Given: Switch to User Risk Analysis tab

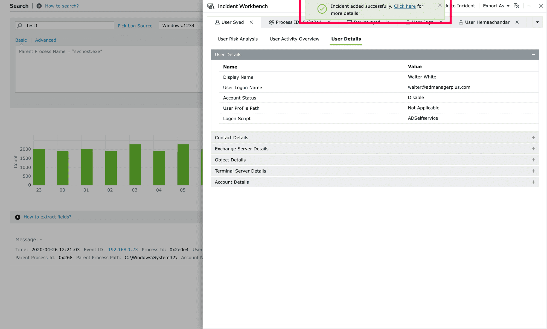Looking at the screenshot, I should coord(237,39).
